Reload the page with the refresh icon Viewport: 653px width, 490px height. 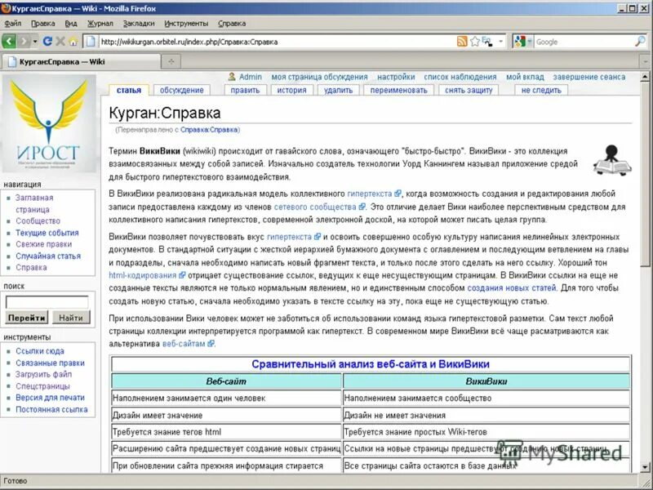[47, 42]
